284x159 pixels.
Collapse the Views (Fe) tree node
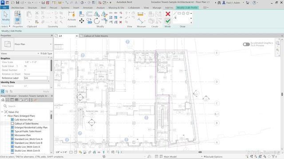pos(2,112)
